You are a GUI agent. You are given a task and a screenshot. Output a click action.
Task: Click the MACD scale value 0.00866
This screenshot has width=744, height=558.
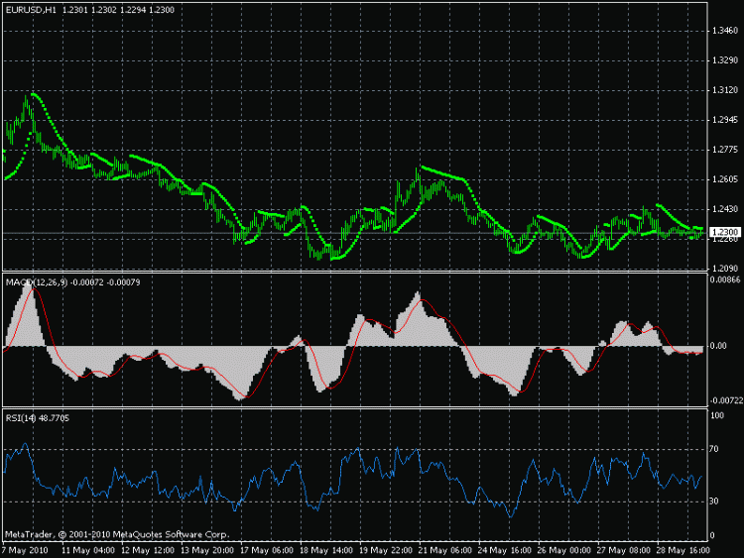725,279
